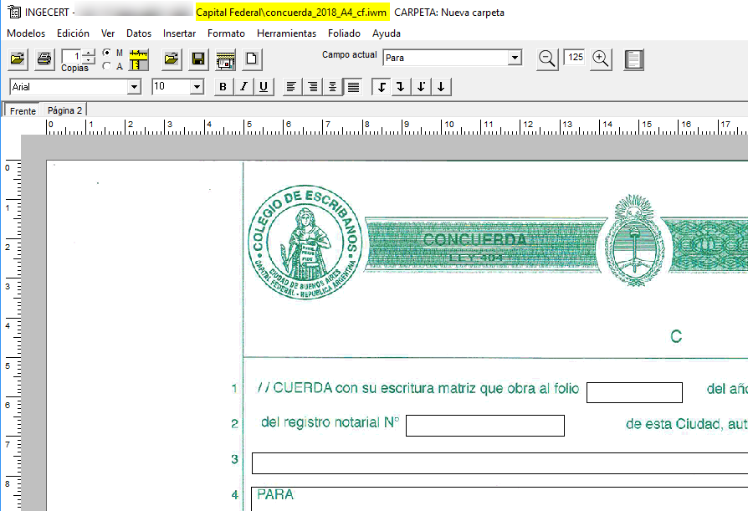Click the folio input box on line 1

[634, 392]
